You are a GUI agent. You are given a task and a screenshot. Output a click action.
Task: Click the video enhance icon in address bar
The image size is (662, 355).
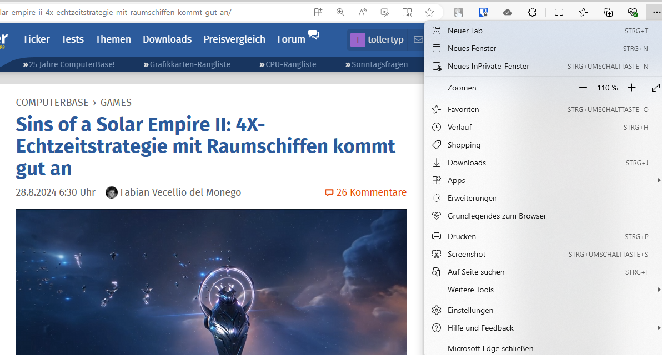pyautogui.click(x=385, y=12)
